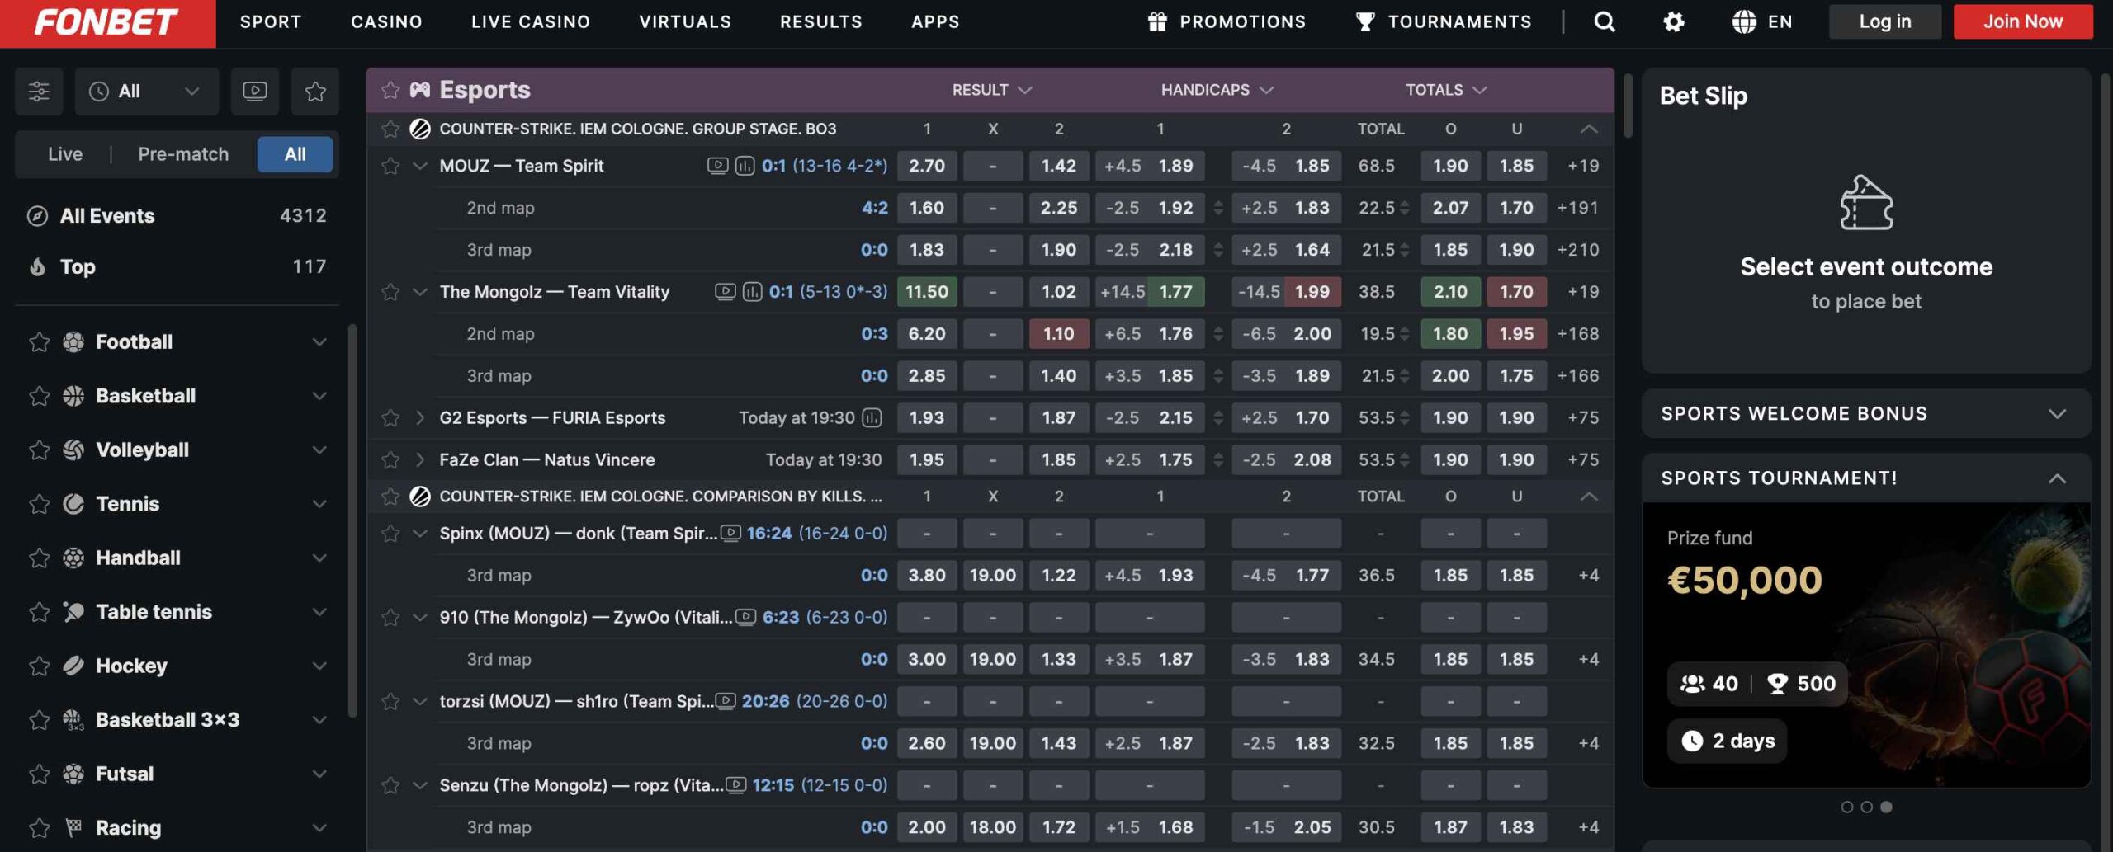Click the FONBET logo
2113x852 pixels.
pyautogui.click(x=107, y=22)
